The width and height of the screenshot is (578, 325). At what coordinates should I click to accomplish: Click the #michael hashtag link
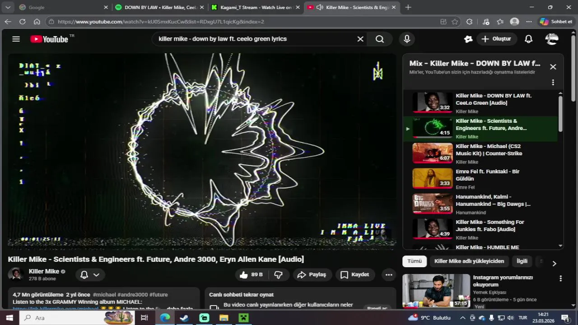click(104, 294)
